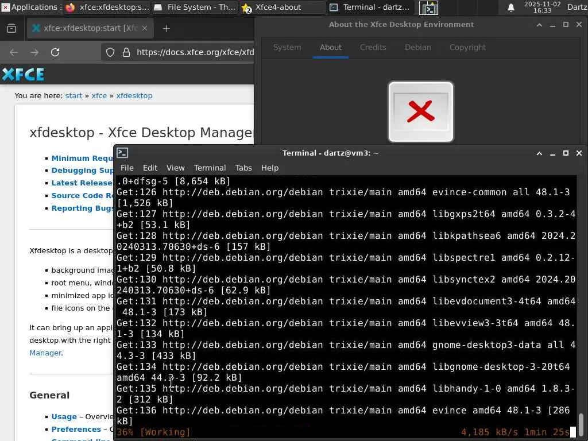Click the shield tracking protection icon
This screenshot has width=588, height=441.
click(x=110, y=52)
